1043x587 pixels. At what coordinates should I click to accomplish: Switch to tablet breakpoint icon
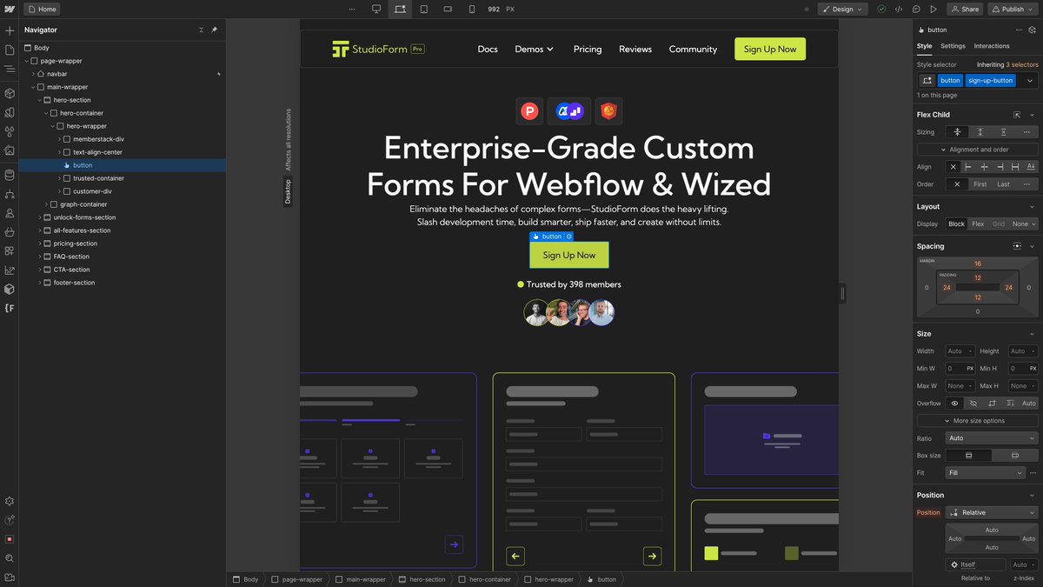[x=424, y=9]
